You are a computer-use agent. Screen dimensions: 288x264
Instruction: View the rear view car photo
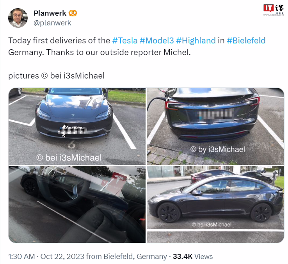point(215,126)
